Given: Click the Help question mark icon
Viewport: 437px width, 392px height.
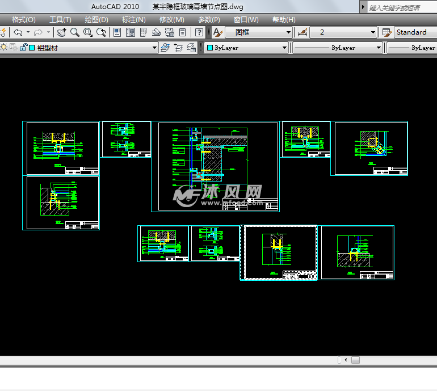Looking at the screenshot, I should point(199,32).
